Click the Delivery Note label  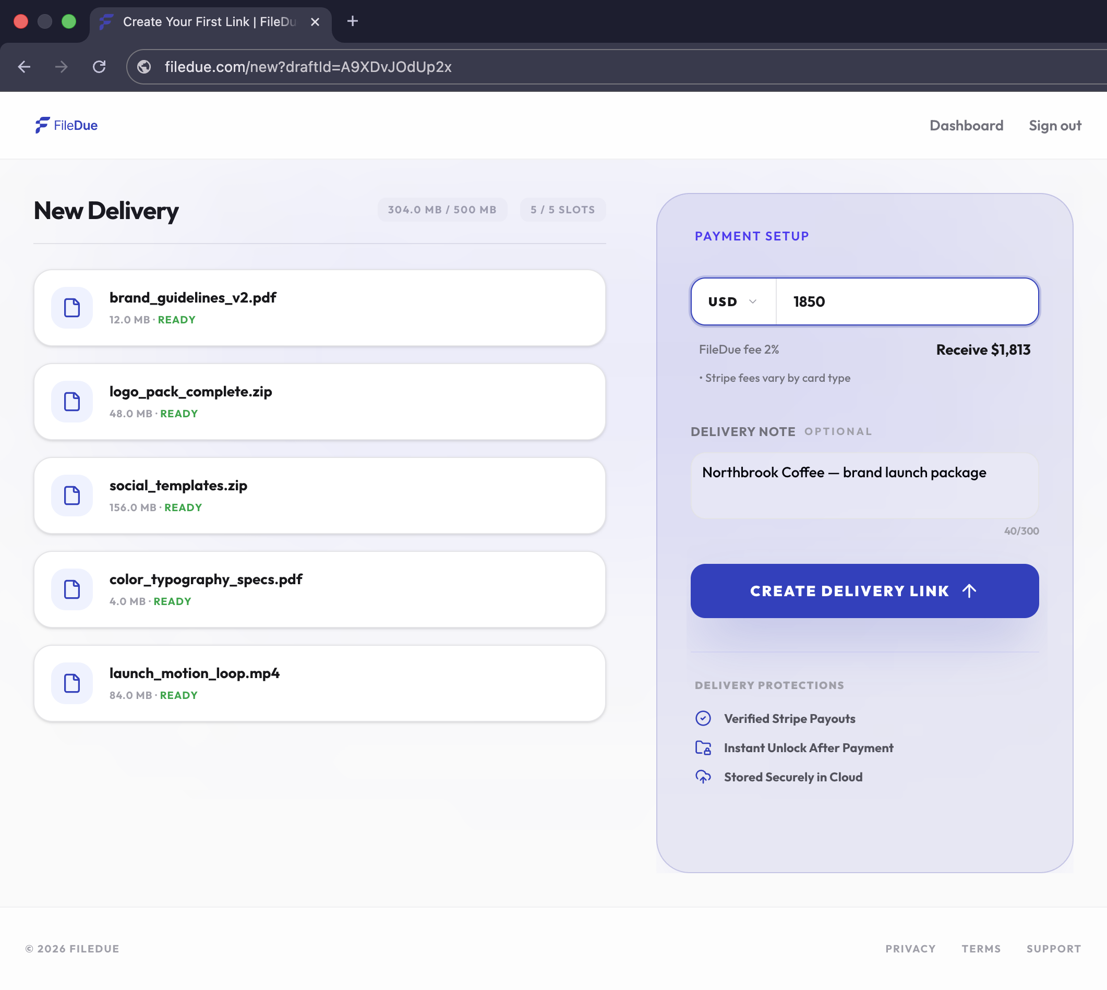pos(742,431)
